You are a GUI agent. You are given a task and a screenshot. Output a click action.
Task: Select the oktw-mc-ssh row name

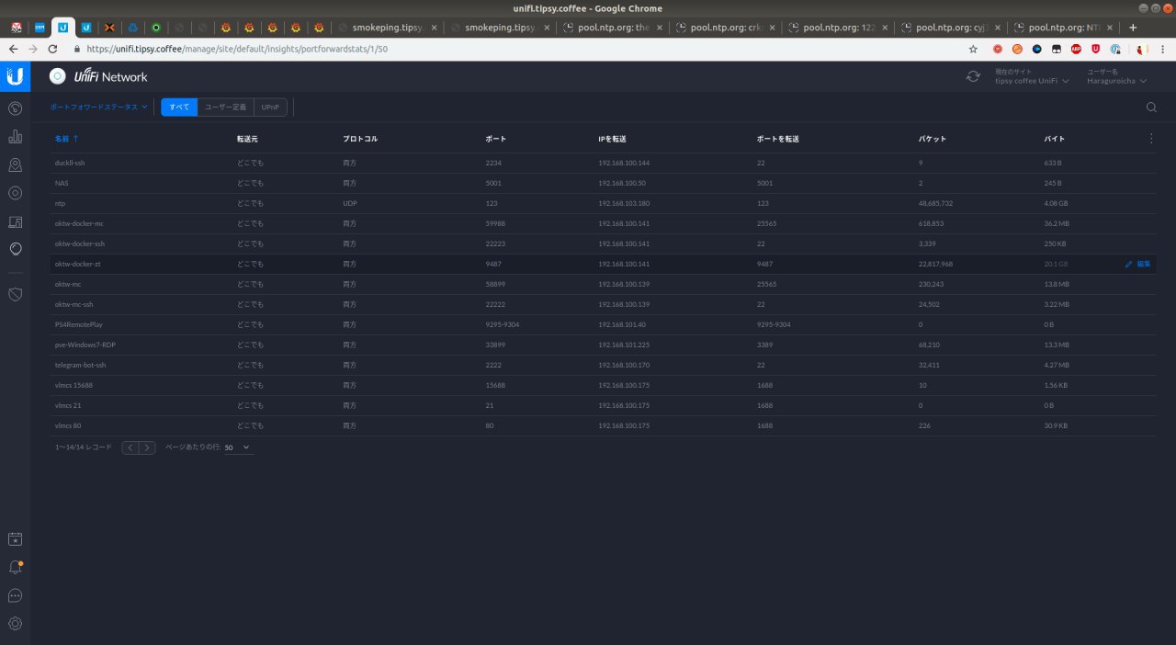click(74, 304)
